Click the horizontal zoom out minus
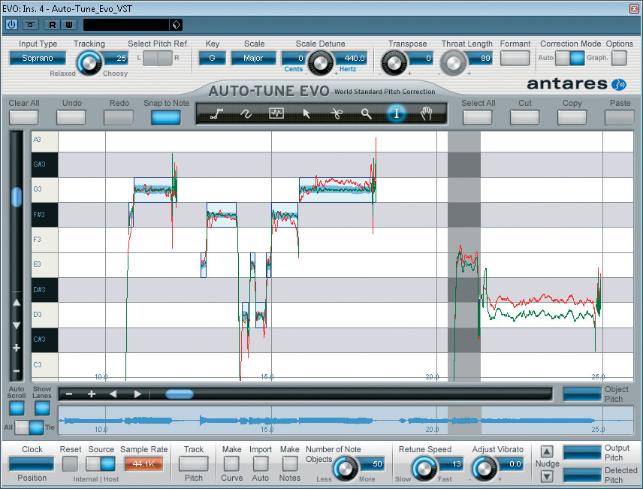Screen dimensions: 643x489 pyautogui.click(x=69, y=394)
